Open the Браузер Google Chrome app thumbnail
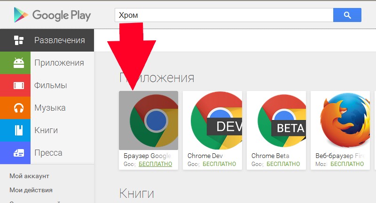Screen dimensions: 376x203 (x=149, y=120)
